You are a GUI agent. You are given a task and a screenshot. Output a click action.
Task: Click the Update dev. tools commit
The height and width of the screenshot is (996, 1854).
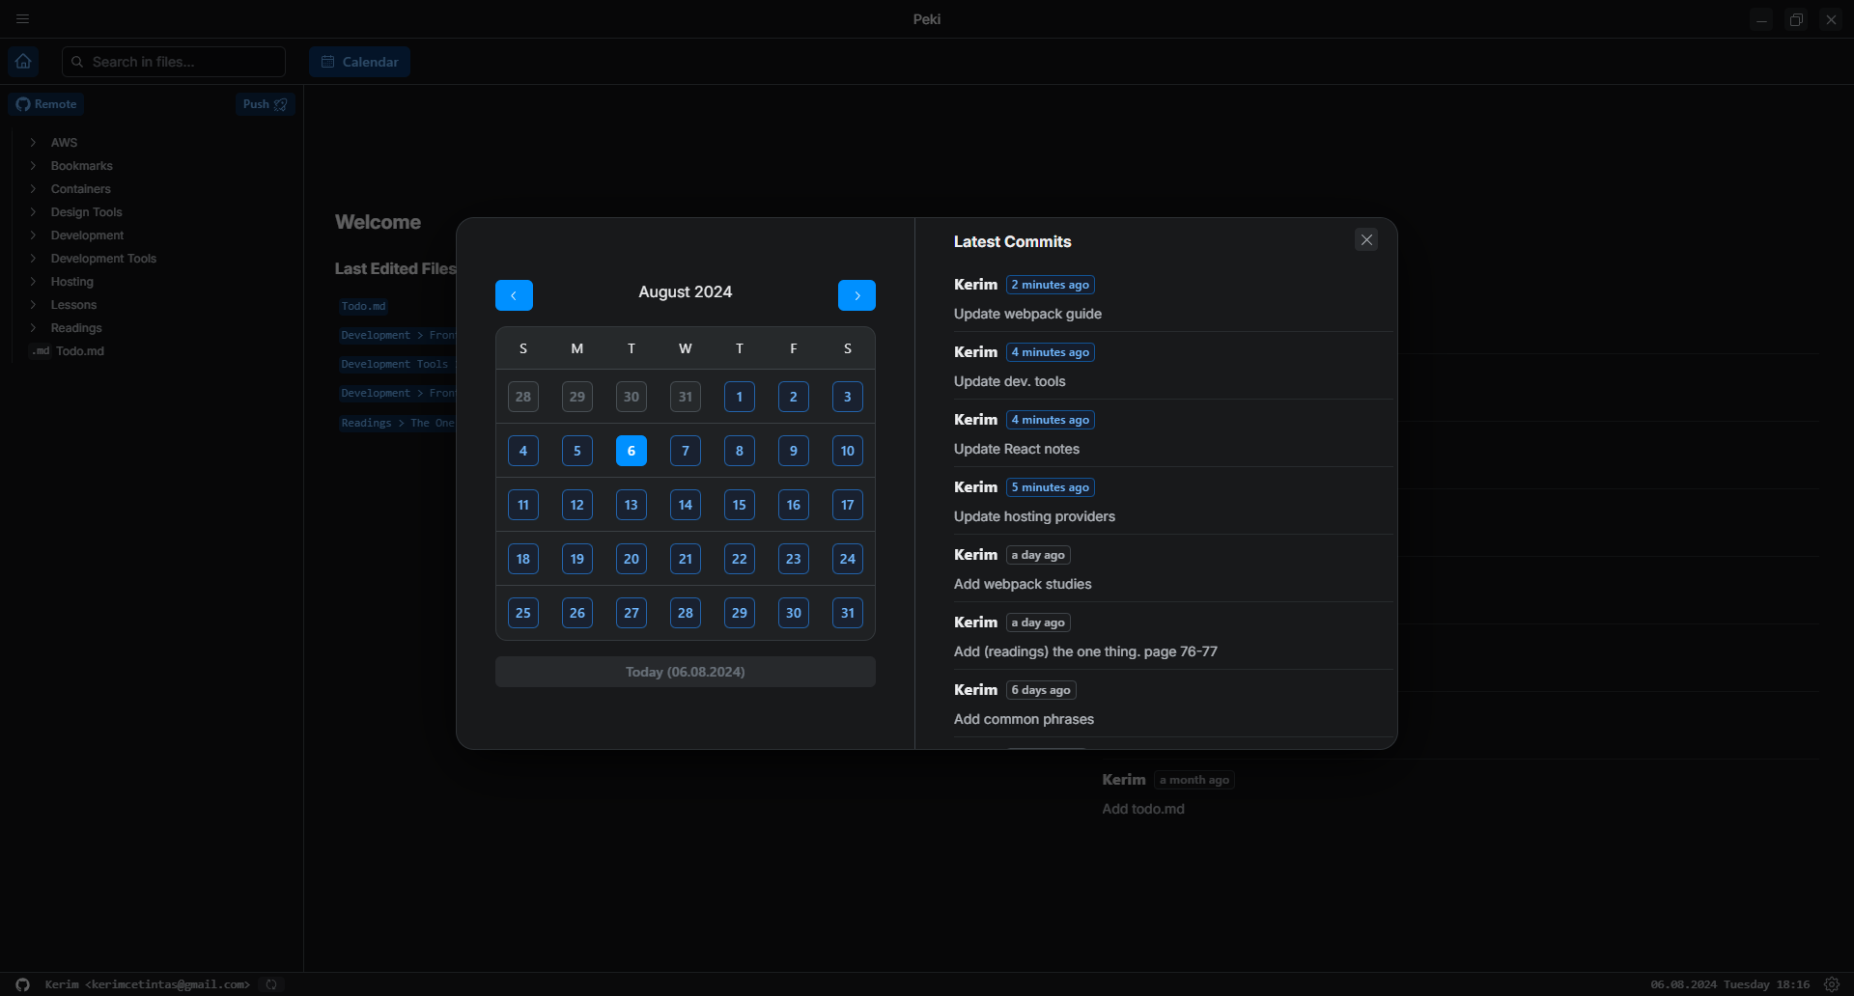pyautogui.click(x=1010, y=381)
